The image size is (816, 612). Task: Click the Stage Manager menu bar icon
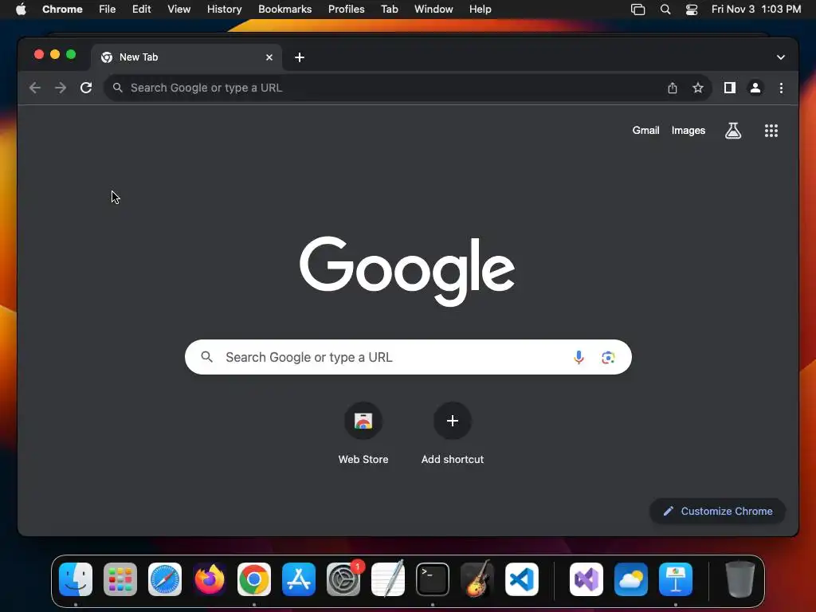637,10
